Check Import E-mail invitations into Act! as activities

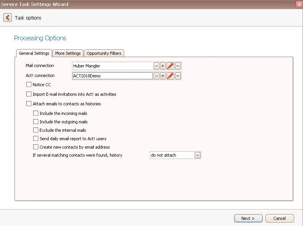coord(29,94)
